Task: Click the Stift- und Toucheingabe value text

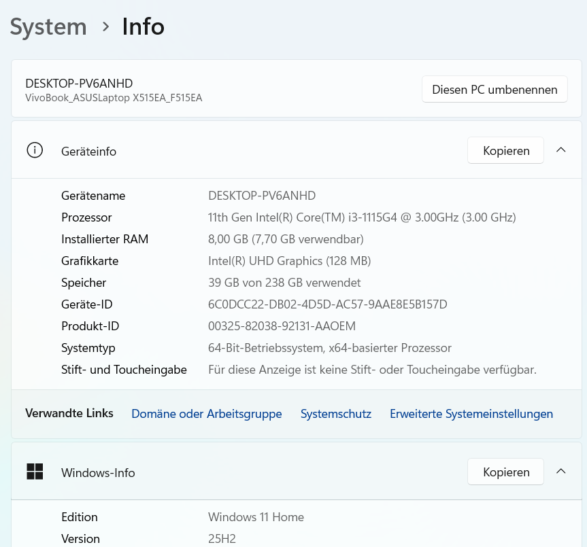Action: 372,370
